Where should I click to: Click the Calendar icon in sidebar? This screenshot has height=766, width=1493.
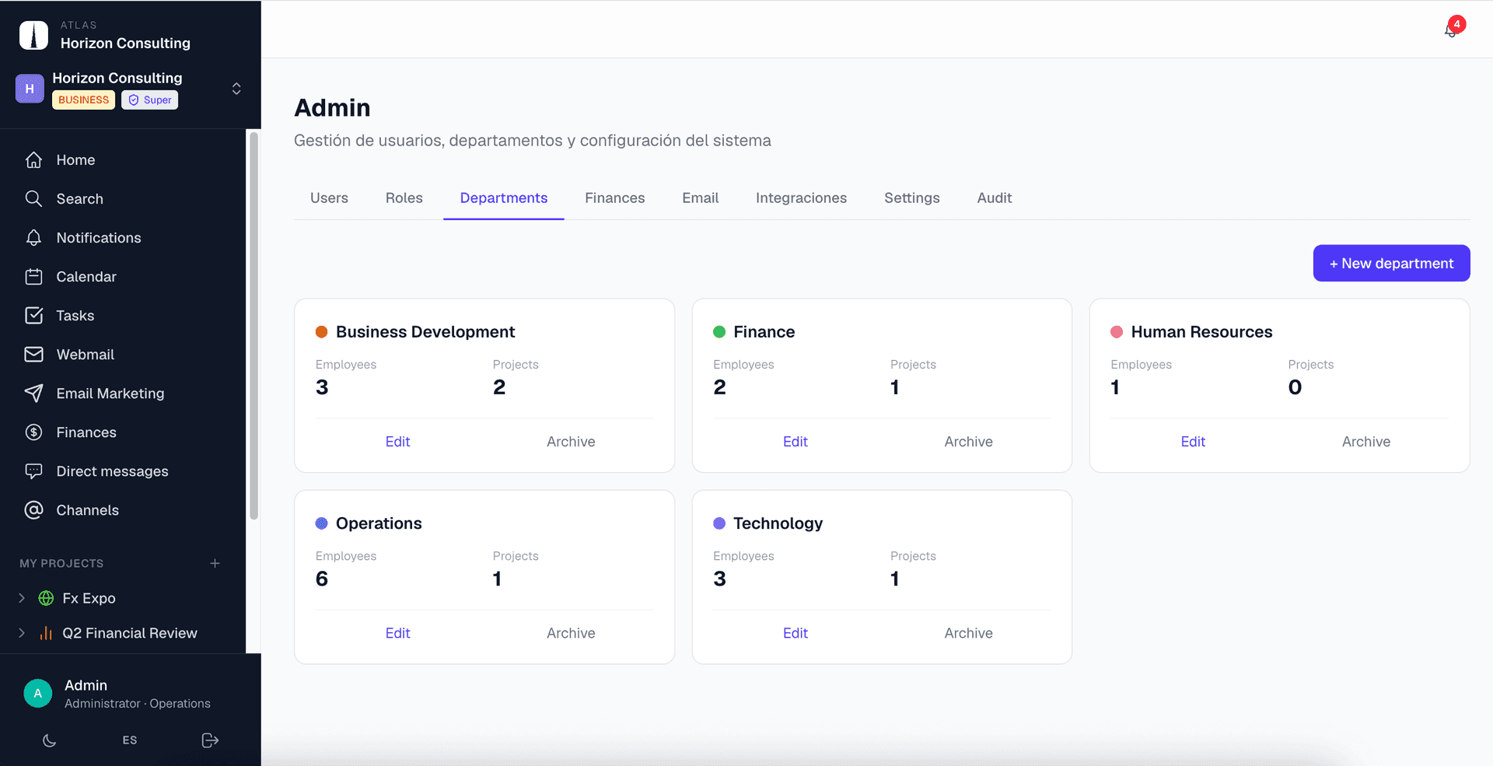(x=33, y=276)
